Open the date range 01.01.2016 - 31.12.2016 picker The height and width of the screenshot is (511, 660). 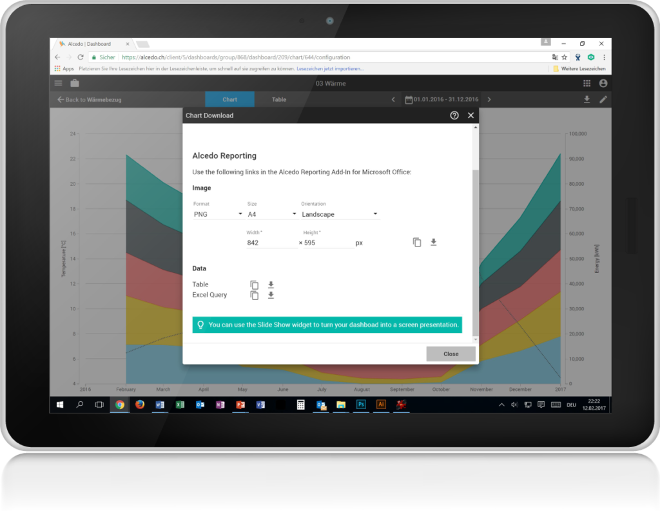coord(442,99)
